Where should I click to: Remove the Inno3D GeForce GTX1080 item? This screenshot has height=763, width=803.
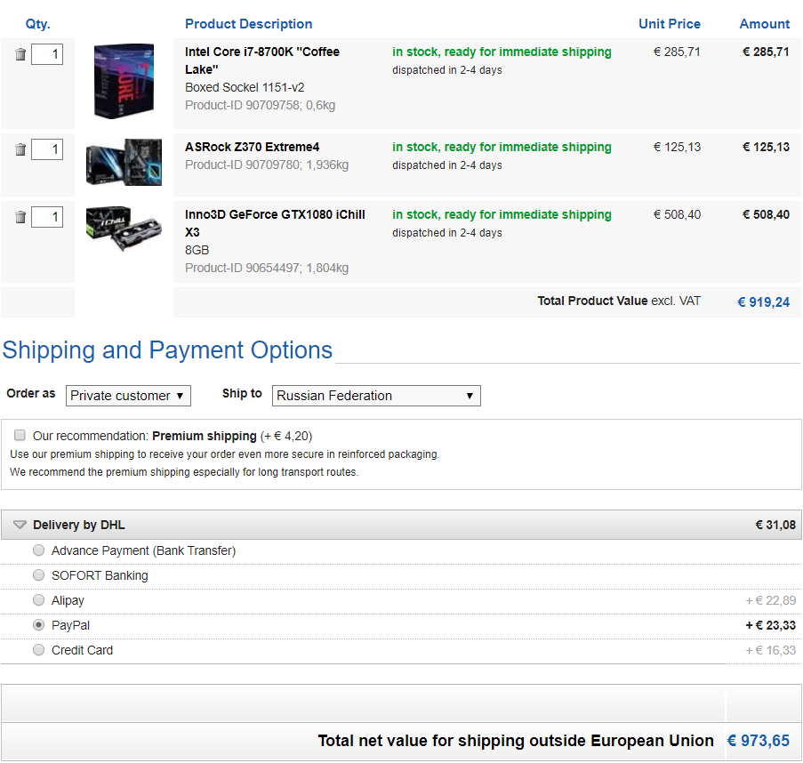point(20,217)
